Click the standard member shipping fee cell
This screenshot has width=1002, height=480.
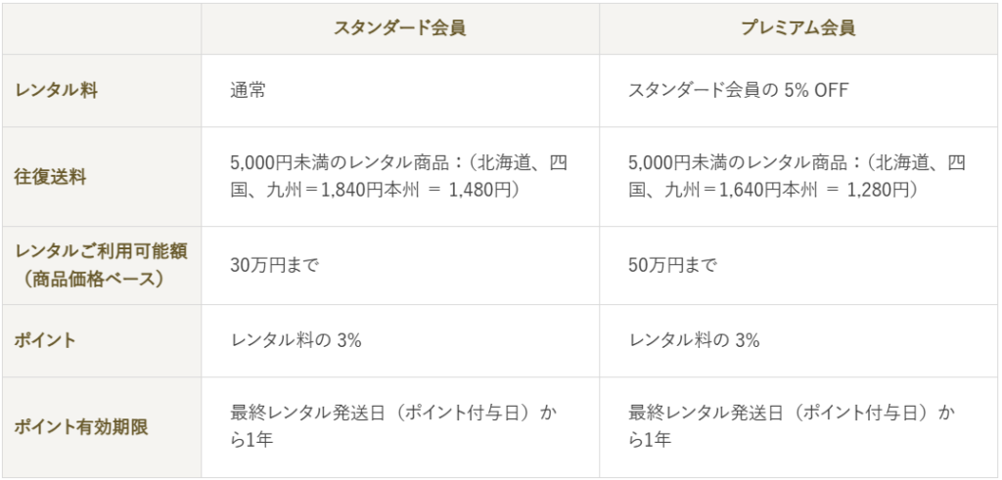(399, 177)
